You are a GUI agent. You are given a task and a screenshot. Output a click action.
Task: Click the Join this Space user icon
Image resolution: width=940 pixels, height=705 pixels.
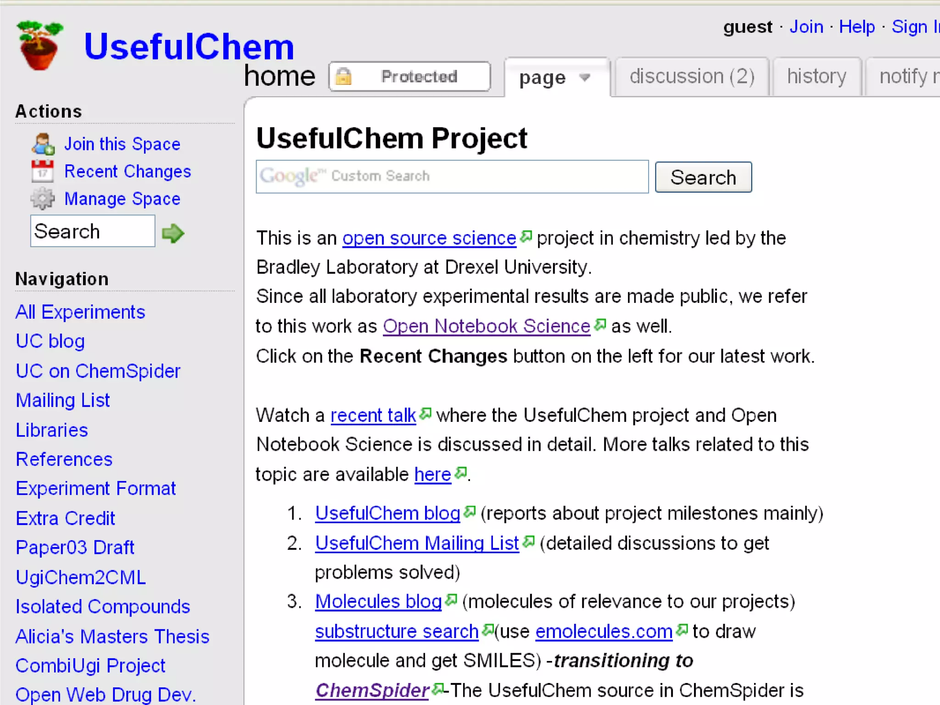pos(43,144)
